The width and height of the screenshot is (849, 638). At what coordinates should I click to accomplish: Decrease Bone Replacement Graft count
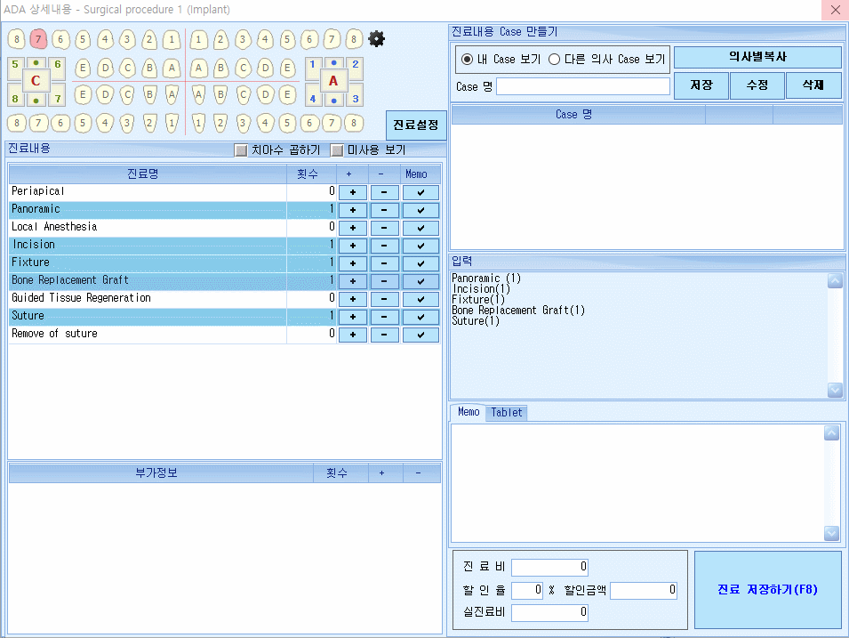(x=384, y=281)
